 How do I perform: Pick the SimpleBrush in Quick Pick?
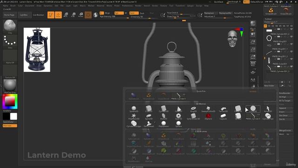(x=149, y=96)
